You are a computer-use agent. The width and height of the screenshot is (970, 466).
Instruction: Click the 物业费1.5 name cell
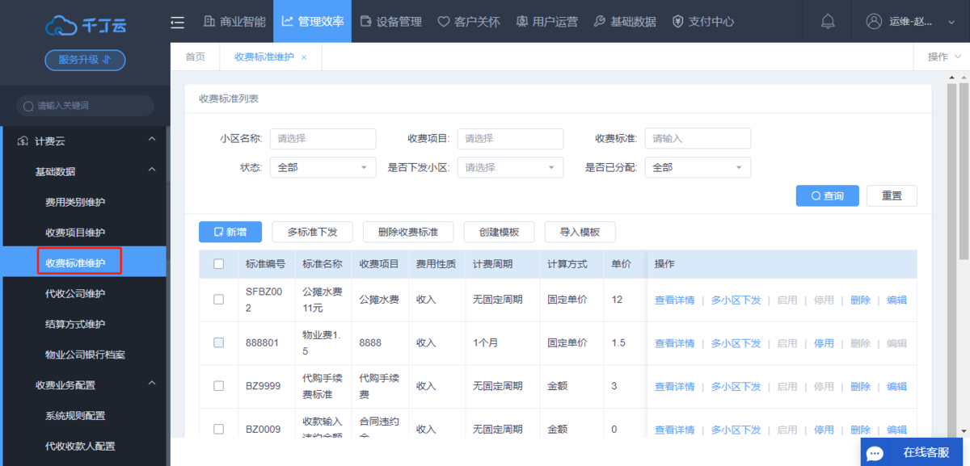pyautogui.click(x=322, y=342)
